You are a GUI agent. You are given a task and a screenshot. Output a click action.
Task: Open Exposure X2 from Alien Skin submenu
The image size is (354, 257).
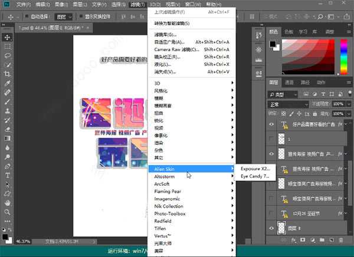[x=255, y=168]
